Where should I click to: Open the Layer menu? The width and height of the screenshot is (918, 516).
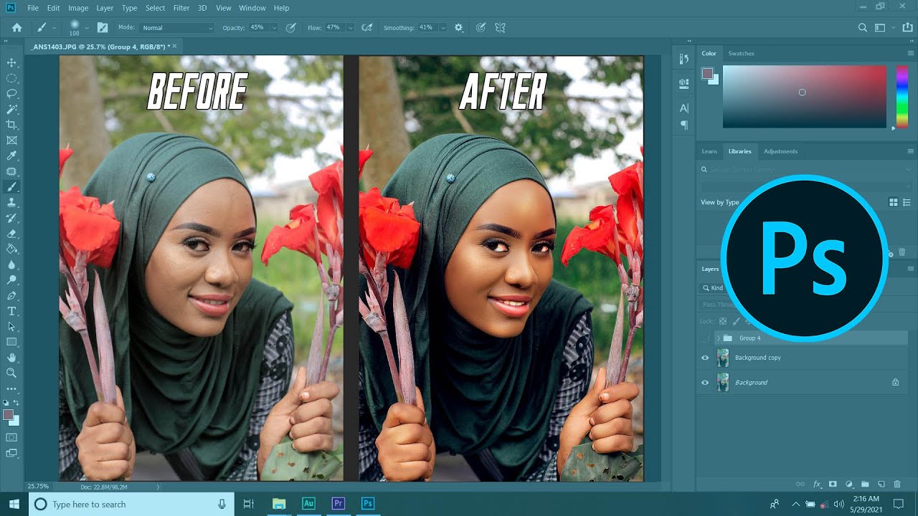tap(105, 8)
